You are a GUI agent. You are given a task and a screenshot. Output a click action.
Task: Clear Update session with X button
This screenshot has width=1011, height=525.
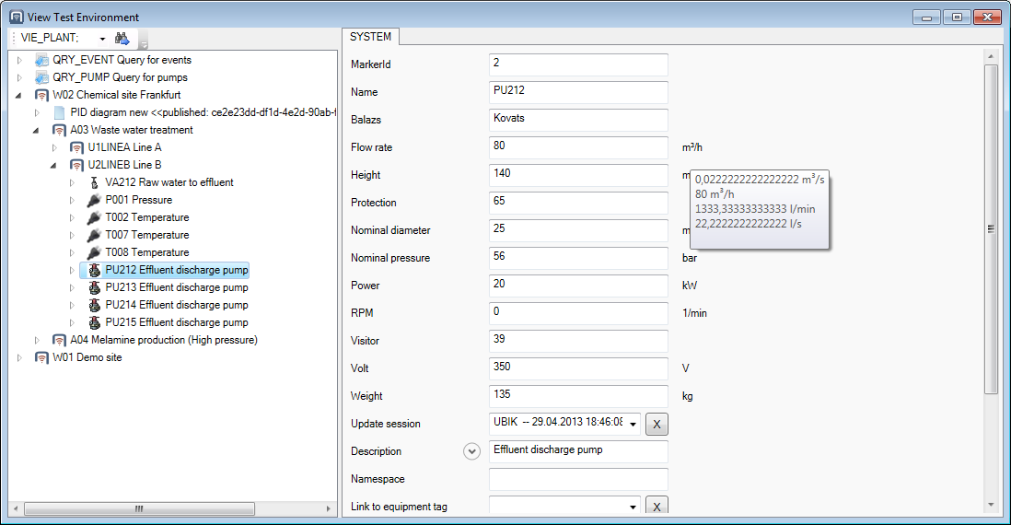(x=657, y=424)
